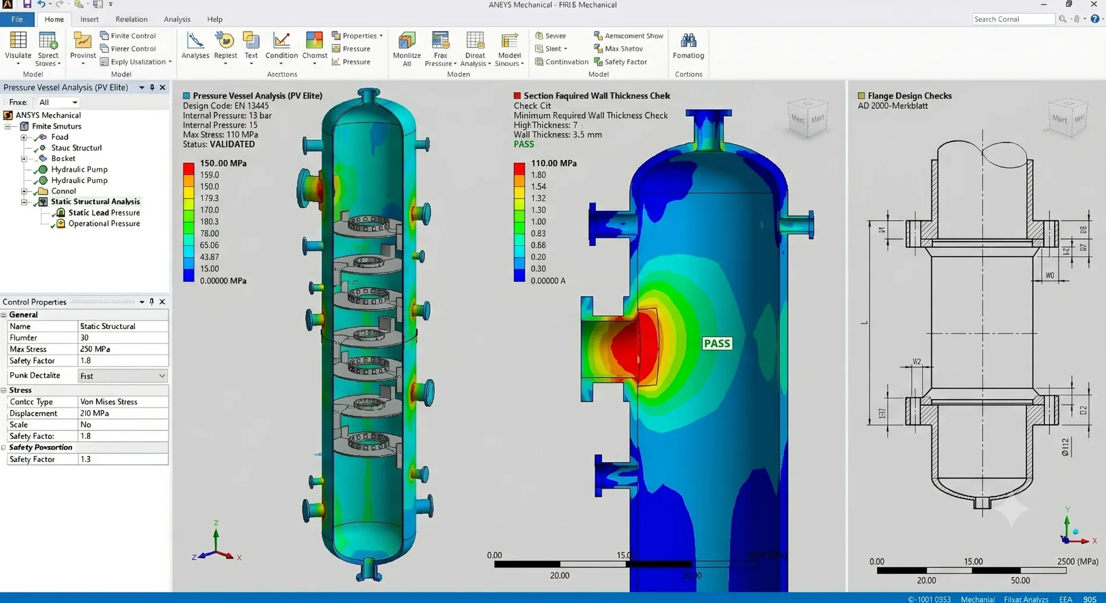
Task: Click Mechanial in the status bar
Action: click(977, 599)
